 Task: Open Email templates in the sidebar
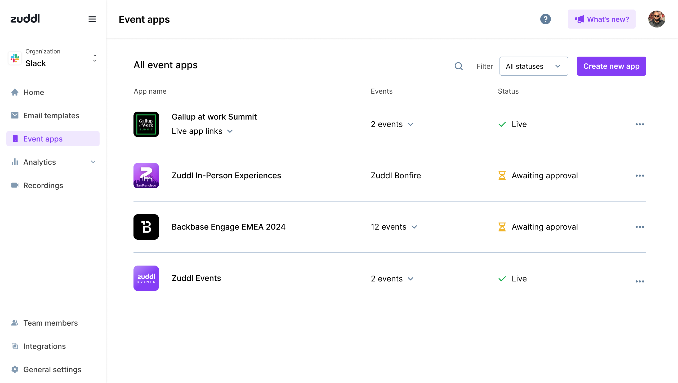point(53,115)
